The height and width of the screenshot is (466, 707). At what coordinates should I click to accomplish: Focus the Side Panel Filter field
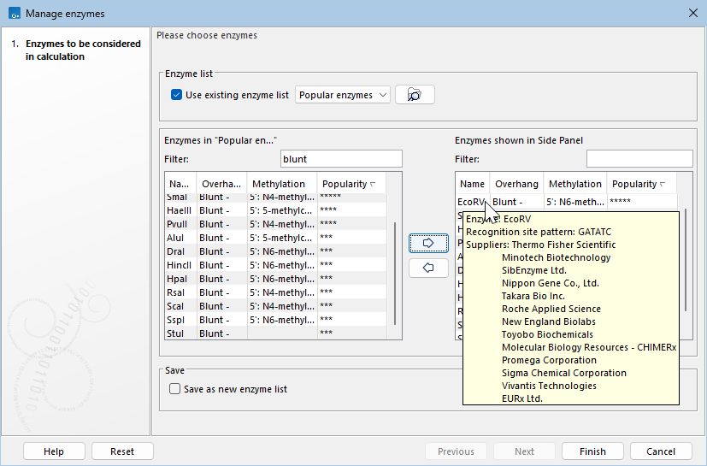639,159
